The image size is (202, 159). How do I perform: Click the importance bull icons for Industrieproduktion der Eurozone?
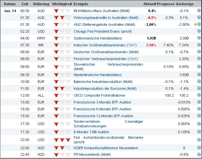point(62,88)
